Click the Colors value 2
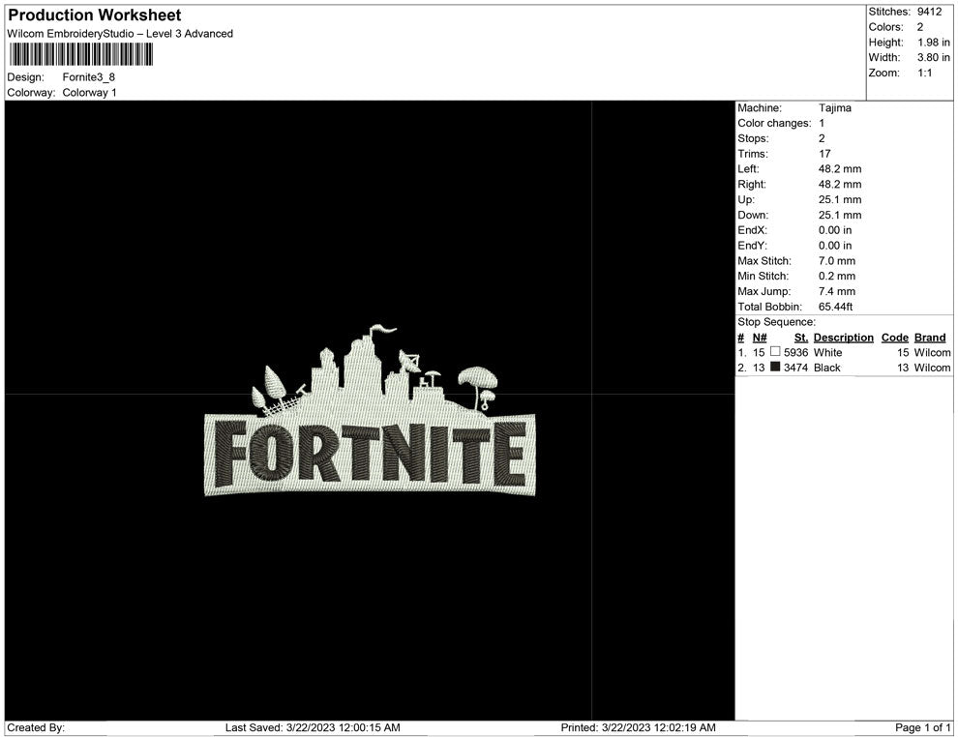 920,27
